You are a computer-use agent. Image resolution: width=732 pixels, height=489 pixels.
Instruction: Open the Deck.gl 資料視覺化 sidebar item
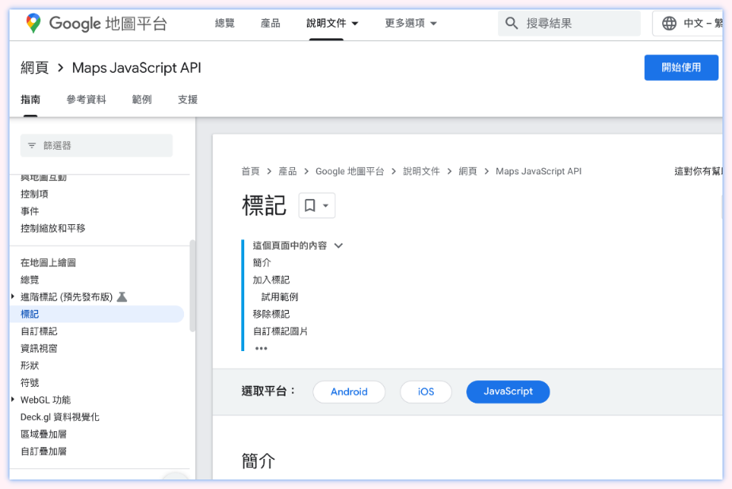tap(59, 417)
